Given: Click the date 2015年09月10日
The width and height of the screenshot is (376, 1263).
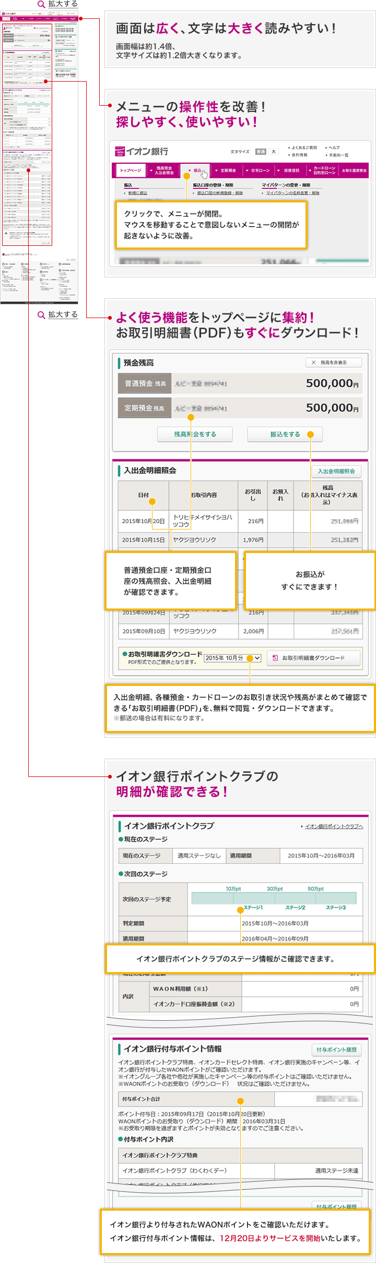Looking at the screenshot, I should point(144,631).
